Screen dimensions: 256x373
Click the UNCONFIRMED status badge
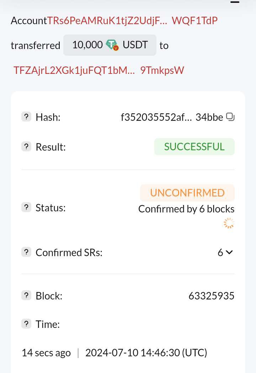187,193
